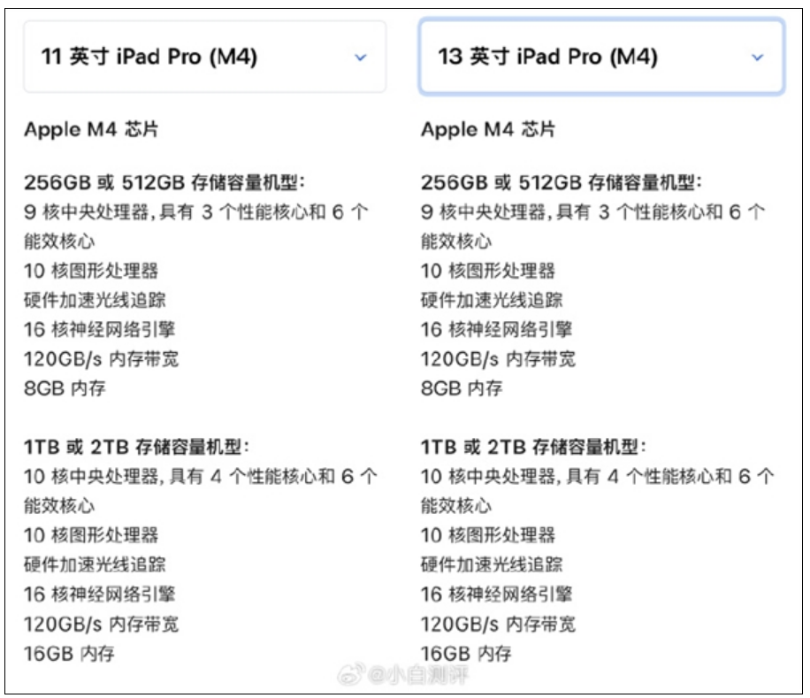Click '16 核神经网络引擎' under 1TB in 11-inch column
The height and width of the screenshot is (698, 810).
pos(100,594)
